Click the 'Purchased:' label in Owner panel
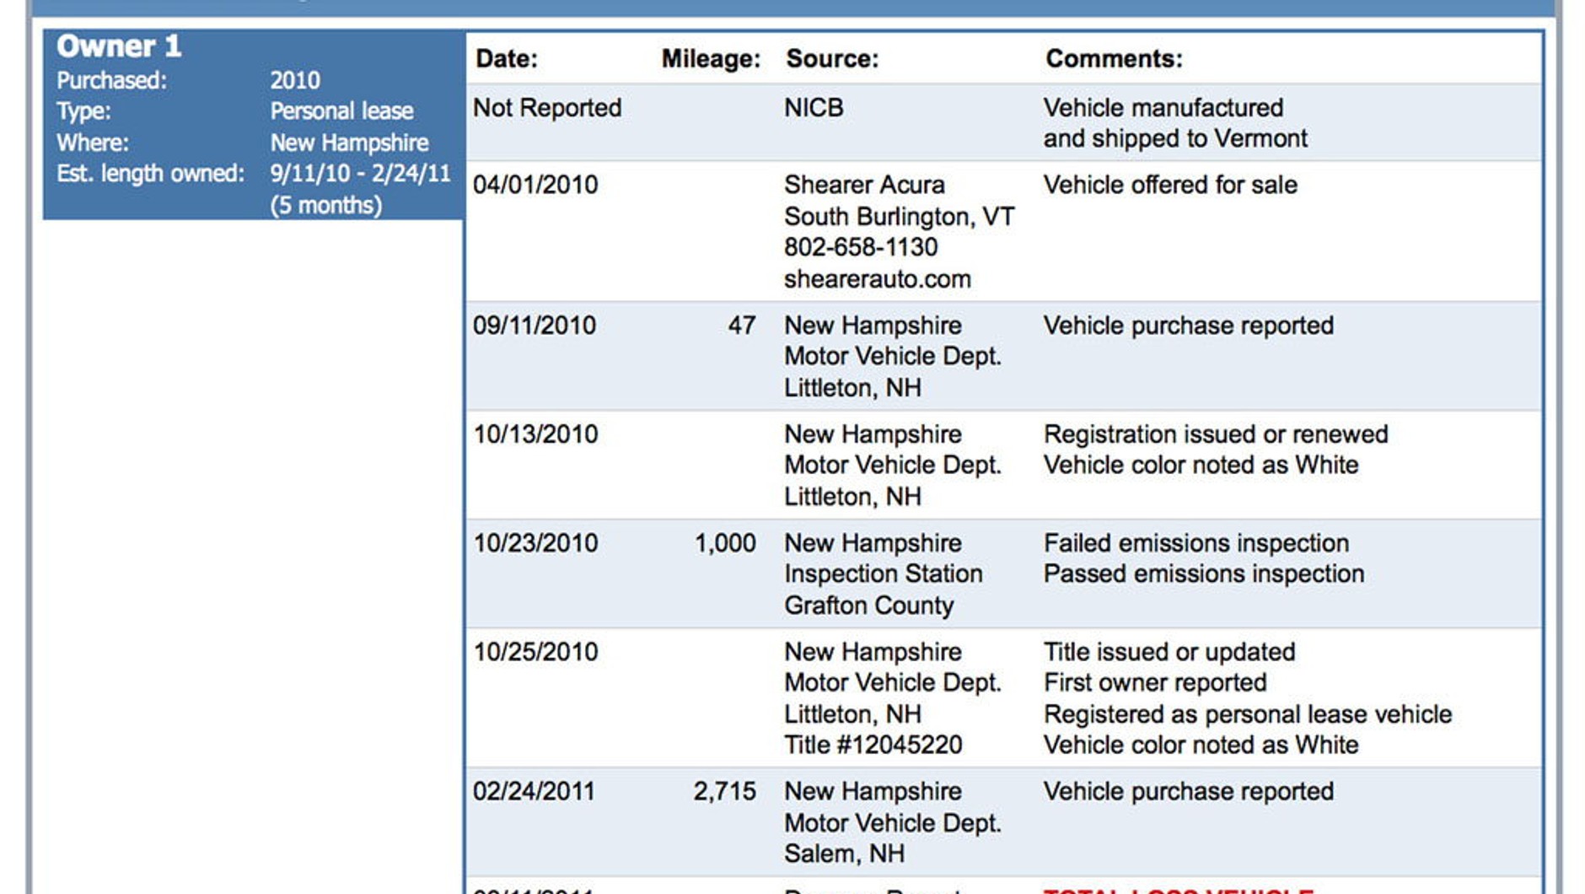This screenshot has height=894, width=1585. pos(111,81)
